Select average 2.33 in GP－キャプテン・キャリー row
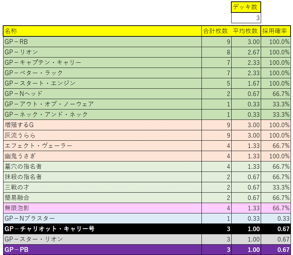Image resolution: width=293 pixels, height=255 pixels. 246,62
